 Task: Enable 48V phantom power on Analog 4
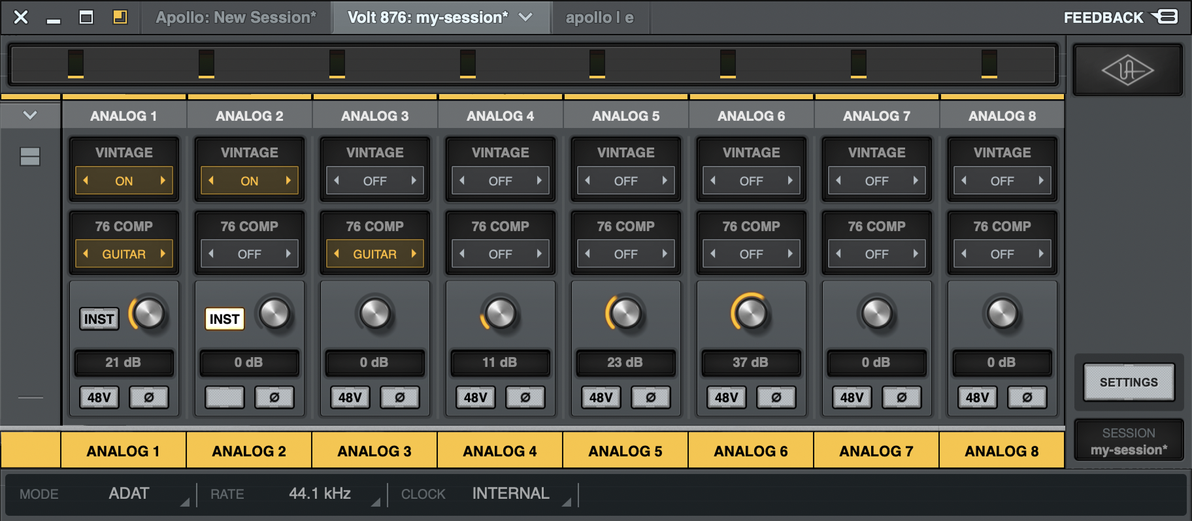[x=476, y=397]
